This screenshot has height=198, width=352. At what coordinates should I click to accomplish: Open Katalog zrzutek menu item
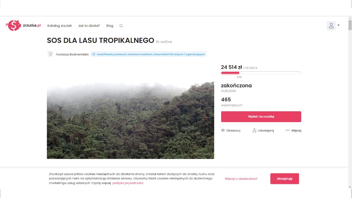(59, 26)
